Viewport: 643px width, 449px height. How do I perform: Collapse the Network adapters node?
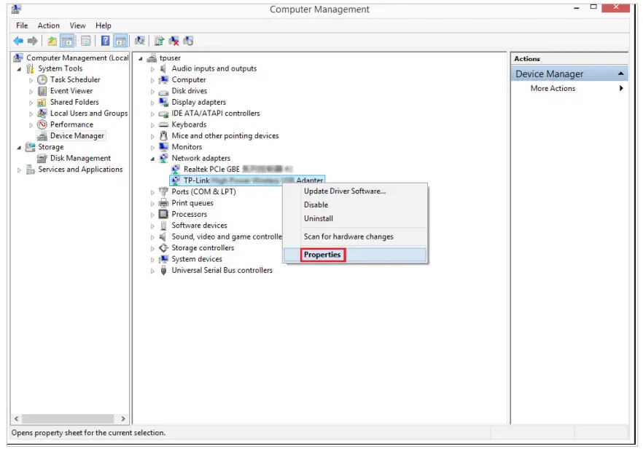[153, 158]
